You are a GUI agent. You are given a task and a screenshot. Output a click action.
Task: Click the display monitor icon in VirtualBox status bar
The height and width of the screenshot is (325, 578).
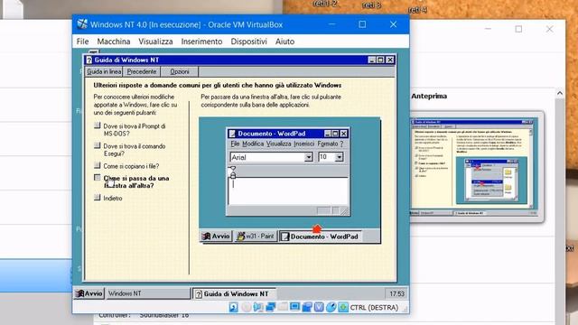(x=294, y=307)
